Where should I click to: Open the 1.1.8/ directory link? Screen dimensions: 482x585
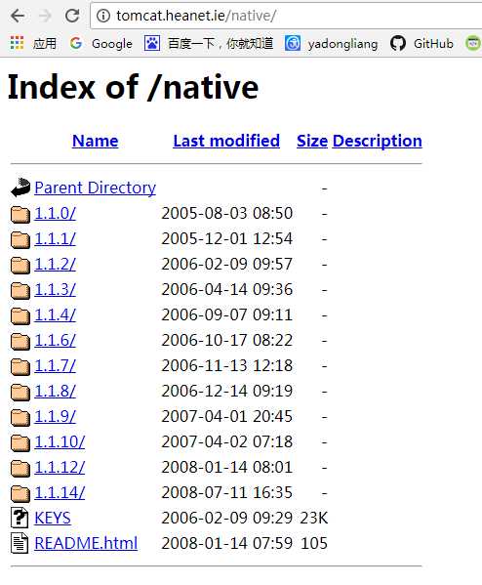click(x=56, y=391)
